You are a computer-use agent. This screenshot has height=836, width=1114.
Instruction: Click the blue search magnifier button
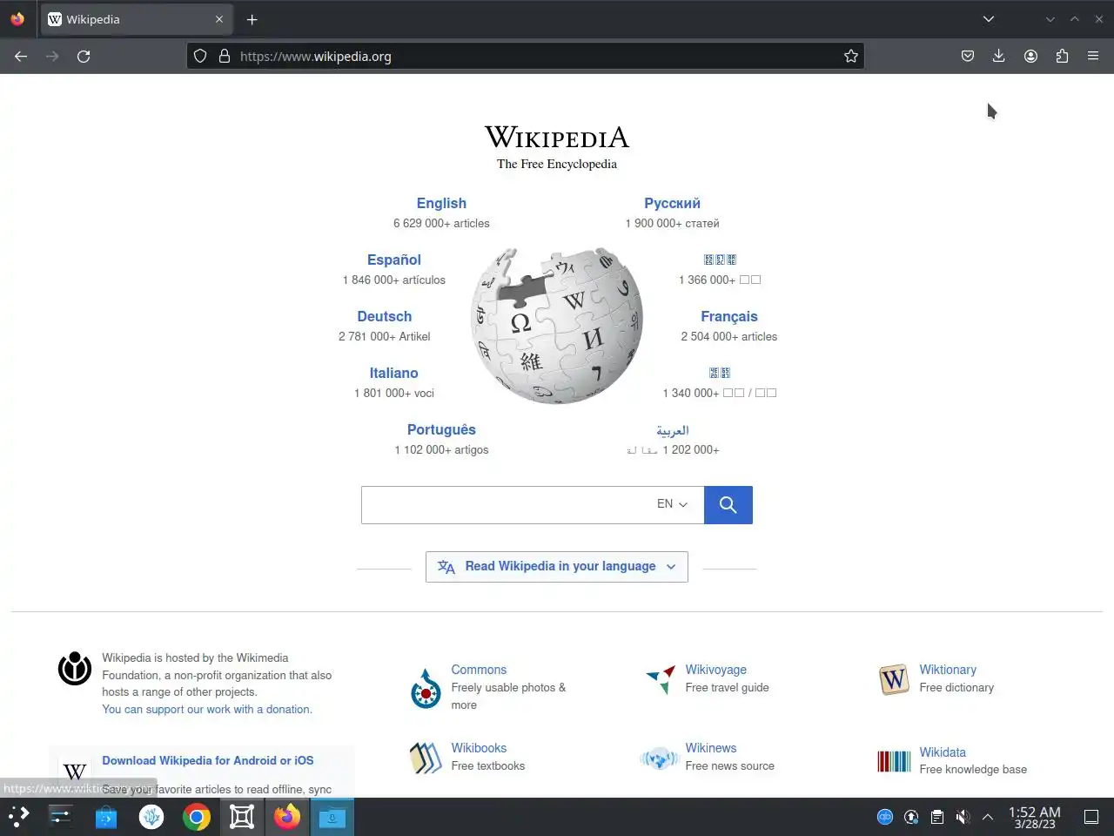click(x=728, y=505)
